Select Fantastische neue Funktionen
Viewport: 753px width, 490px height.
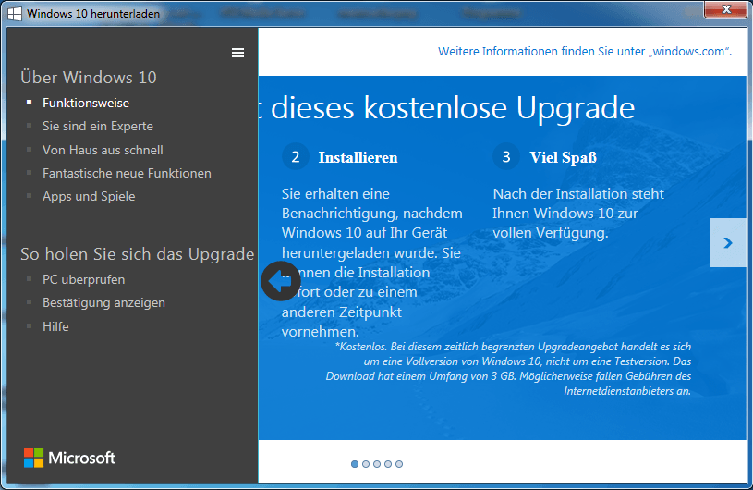point(127,173)
